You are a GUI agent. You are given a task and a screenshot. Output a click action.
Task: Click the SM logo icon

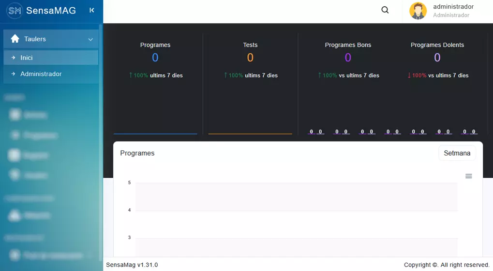pyautogui.click(x=15, y=11)
